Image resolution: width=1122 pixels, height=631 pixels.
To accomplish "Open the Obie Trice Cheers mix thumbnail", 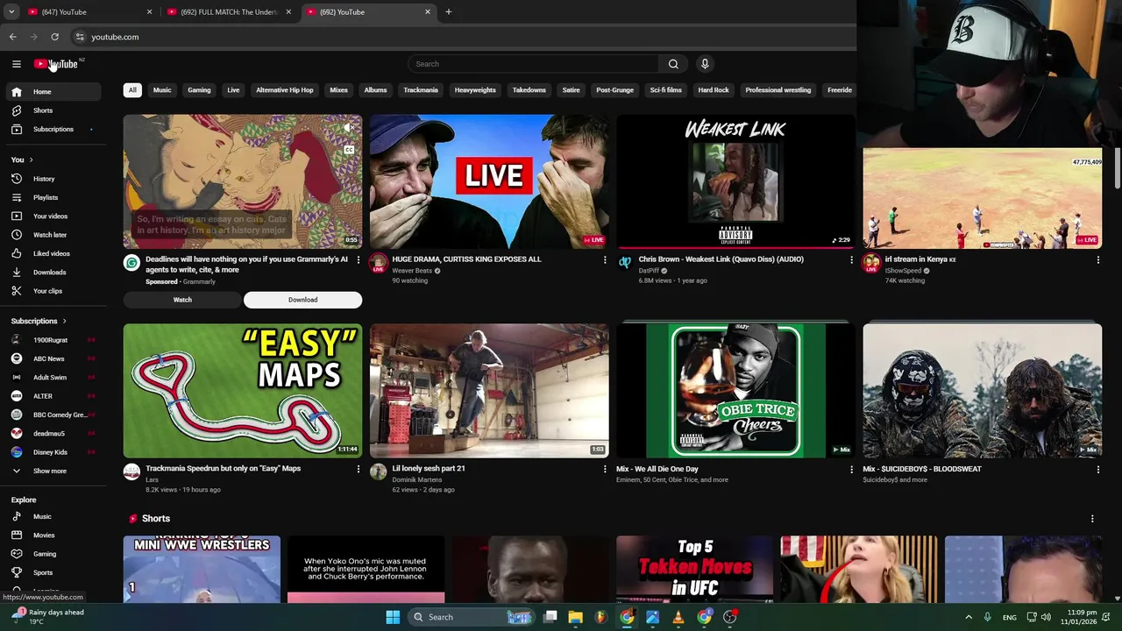I will [x=735, y=391].
